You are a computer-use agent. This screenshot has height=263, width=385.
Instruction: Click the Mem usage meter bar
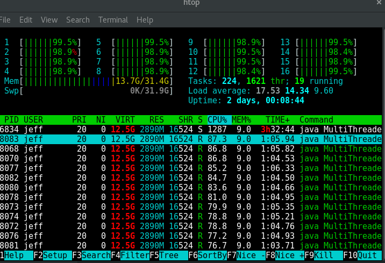[89, 81]
